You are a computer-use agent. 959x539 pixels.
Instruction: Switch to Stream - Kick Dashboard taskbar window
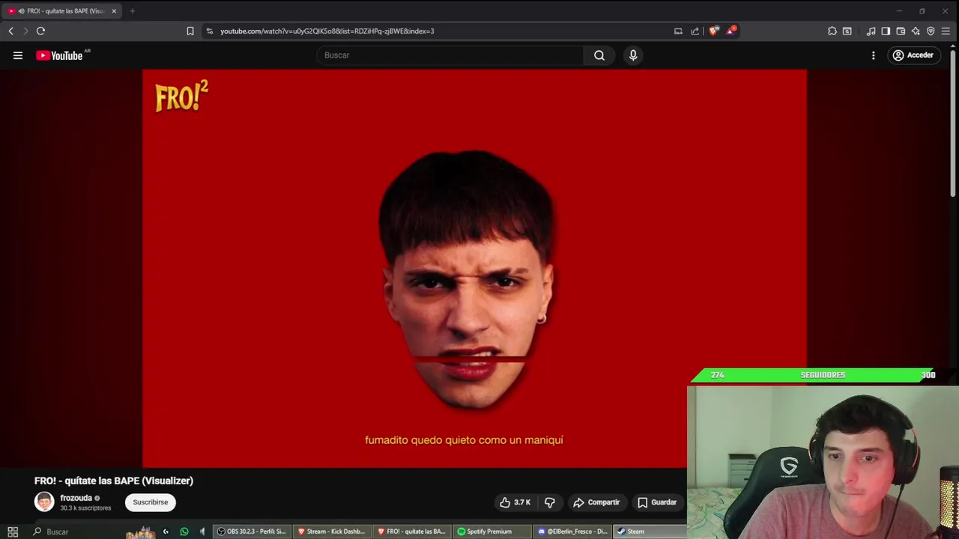point(331,532)
